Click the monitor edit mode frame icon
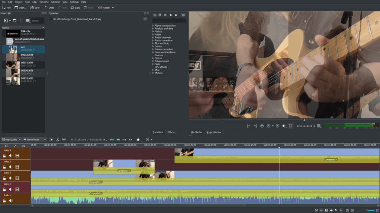Viewport: 380px width, 213px height. click(291, 126)
